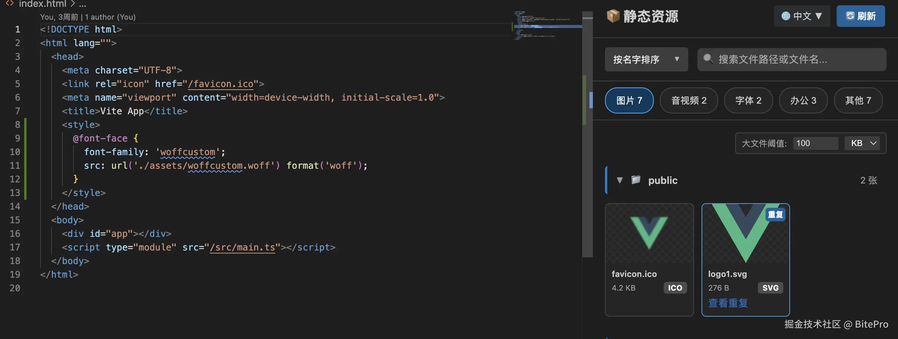898x339 pixels.
Task: Show the 办公 3 category
Action: click(803, 100)
